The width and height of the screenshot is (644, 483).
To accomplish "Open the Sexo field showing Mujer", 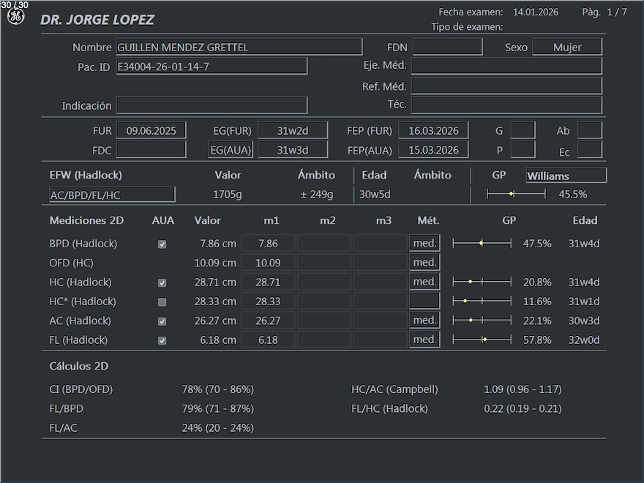I will [x=566, y=48].
